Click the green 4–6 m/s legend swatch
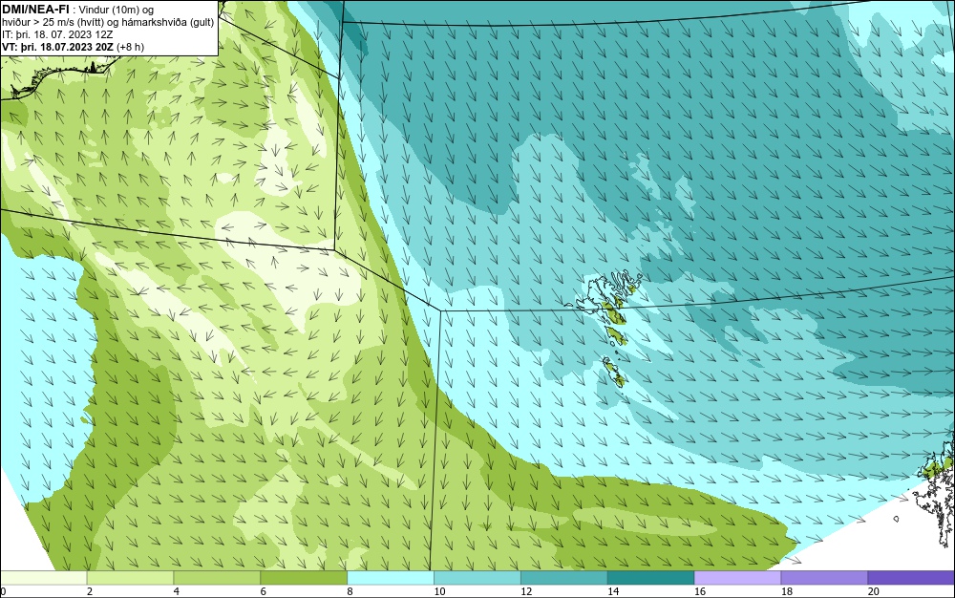This screenshot has width=955, height=598. pyautogui.click(x=217, y=577)
